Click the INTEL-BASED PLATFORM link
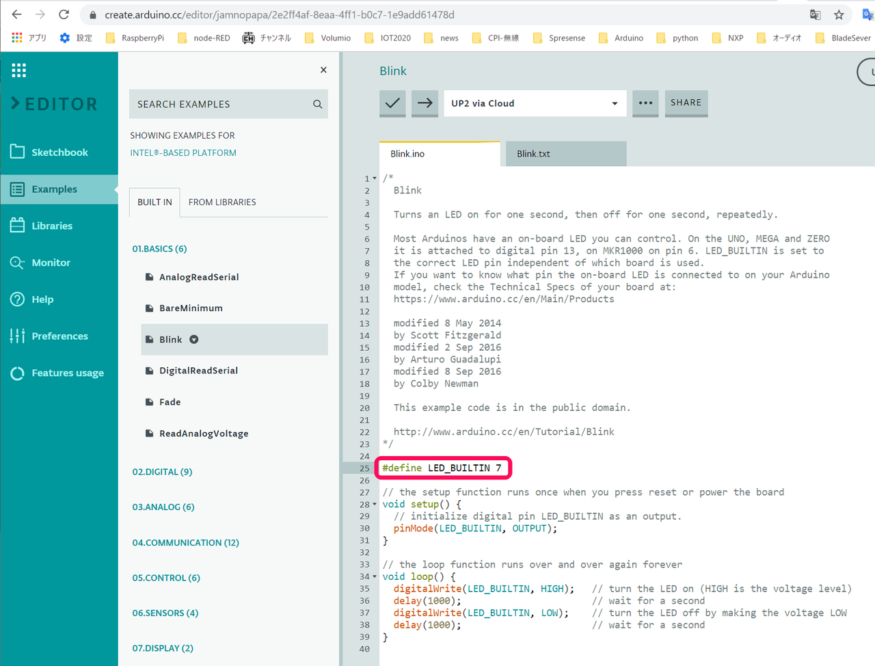The width and height of the screenshot is (875, 666). (183, 153)
